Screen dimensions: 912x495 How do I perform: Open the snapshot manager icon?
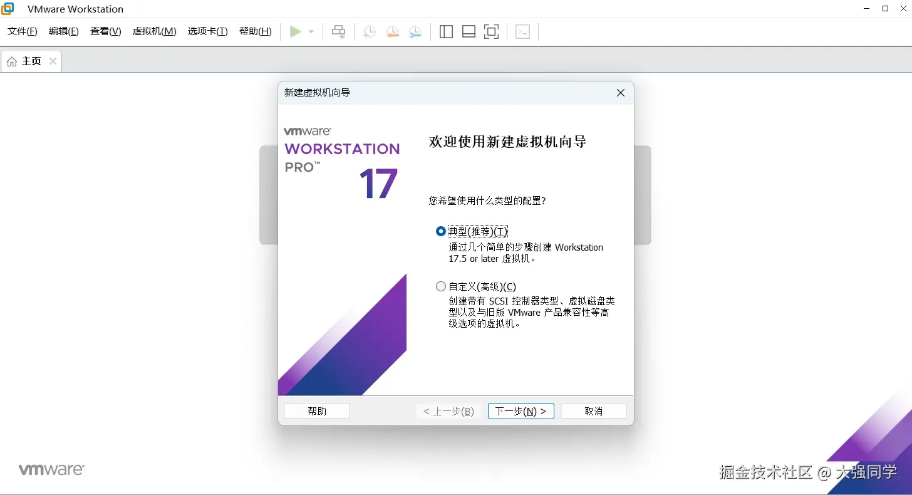[415, 31]
